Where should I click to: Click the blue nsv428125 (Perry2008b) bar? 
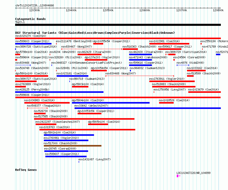click(59, 92)
